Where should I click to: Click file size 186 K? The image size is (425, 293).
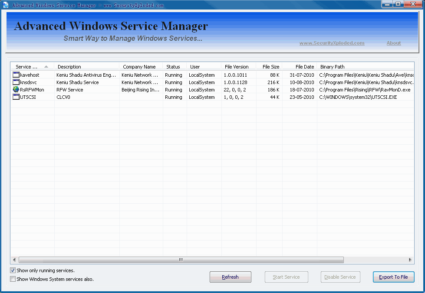pos(273,90)
